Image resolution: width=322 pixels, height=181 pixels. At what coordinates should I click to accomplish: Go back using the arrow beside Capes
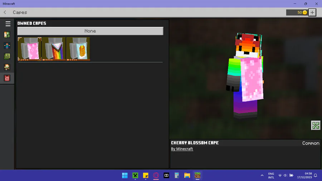(5, 12)
